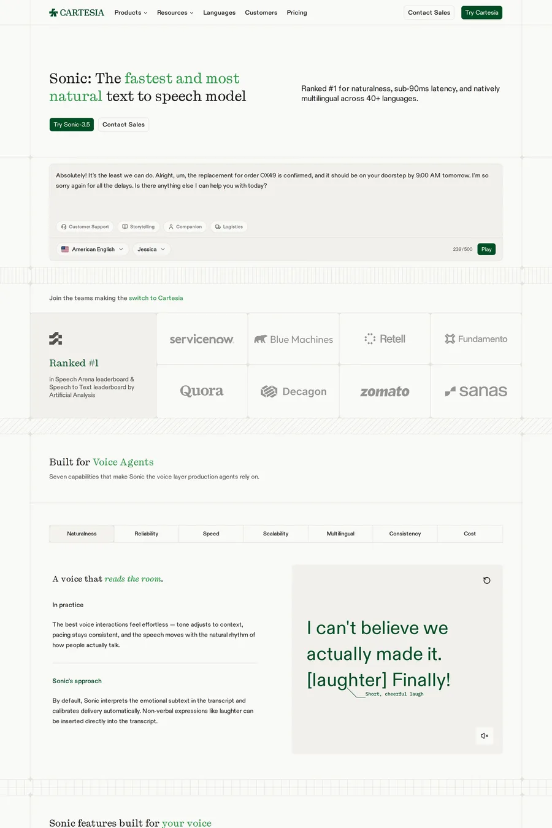Open the Cost capability tab
This screenshot has width=552, height=828.
coord(470,534)
